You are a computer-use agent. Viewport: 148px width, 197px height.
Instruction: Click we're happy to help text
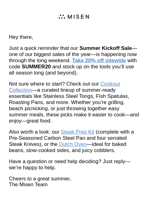click(32, 167)
